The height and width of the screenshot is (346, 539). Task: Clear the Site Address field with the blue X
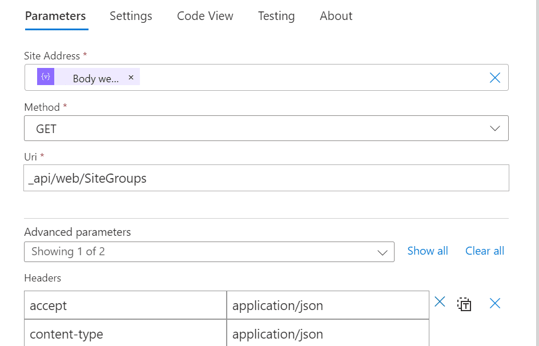point(494,78)
